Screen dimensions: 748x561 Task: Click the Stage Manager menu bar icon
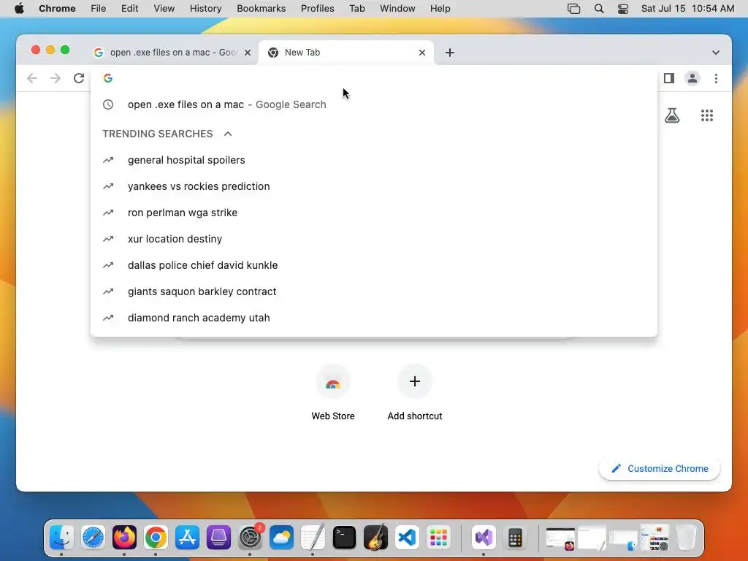(x=574, y=9)
